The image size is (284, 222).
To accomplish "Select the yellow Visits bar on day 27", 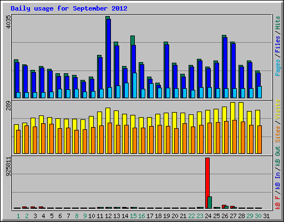I will pos(233,128).
